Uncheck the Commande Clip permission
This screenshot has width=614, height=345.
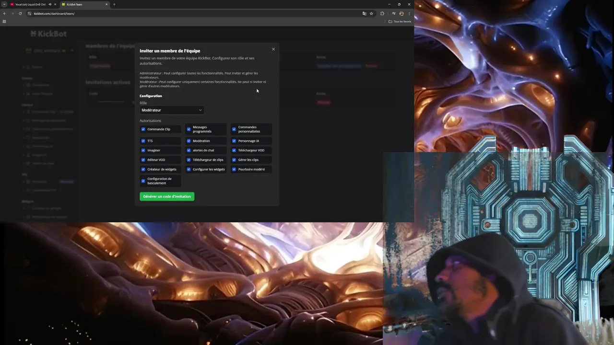(143, 129)
